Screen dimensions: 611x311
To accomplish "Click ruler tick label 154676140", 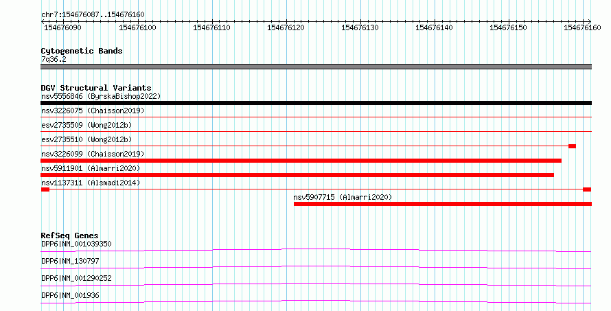I will coord(434,27).
